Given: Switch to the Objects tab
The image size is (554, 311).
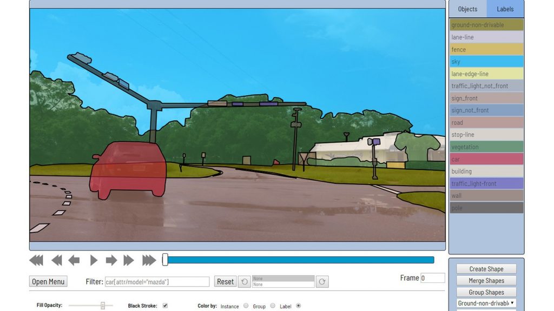Looking at the screenshot, I should point(467,9).
